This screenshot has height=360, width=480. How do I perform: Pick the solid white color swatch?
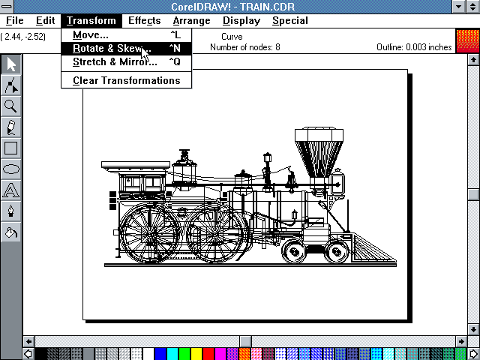point(148,354)
